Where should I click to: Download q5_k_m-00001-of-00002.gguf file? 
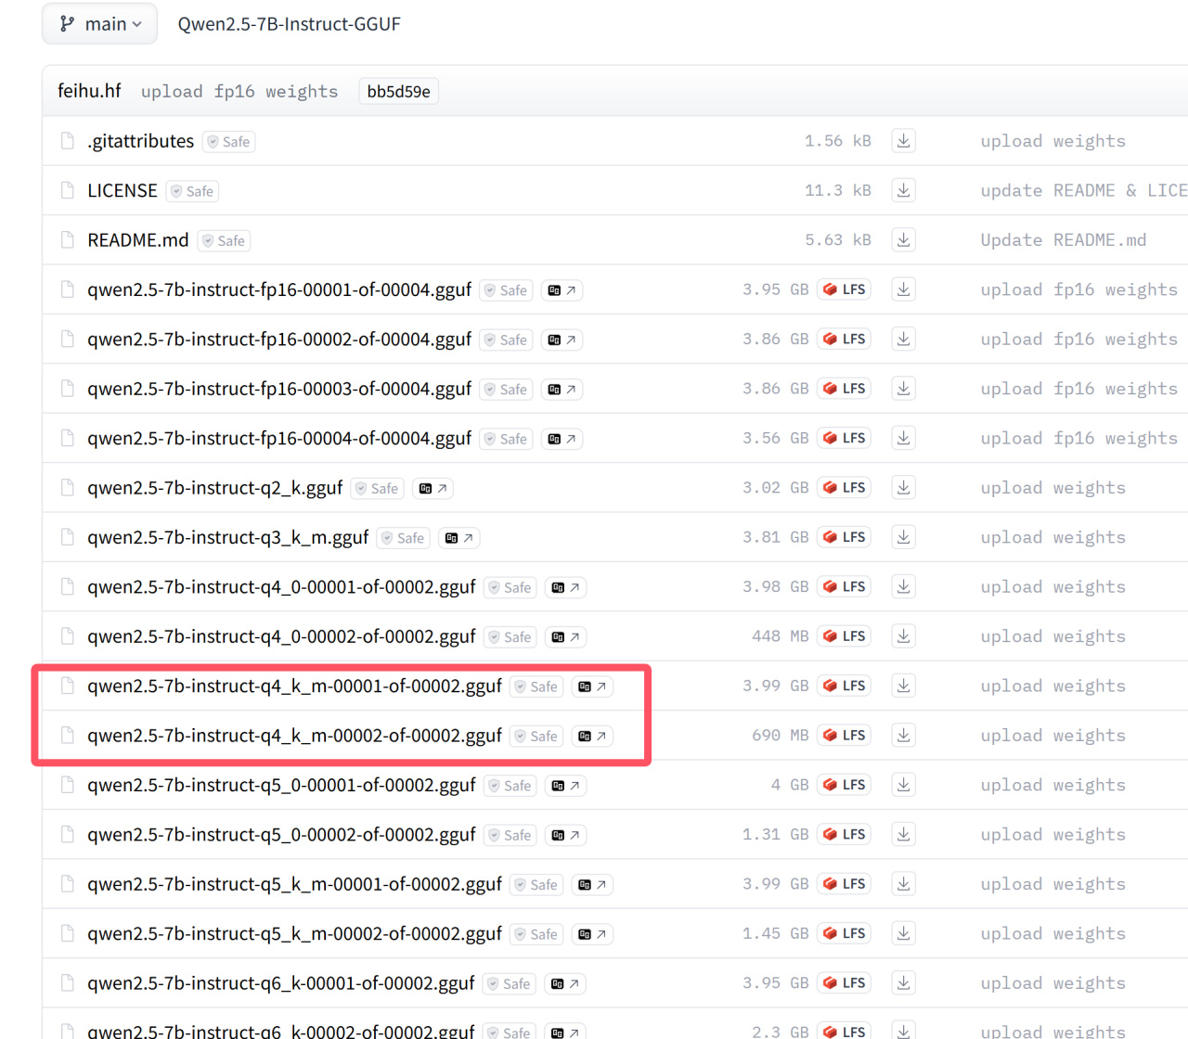[x=903, y=884]
